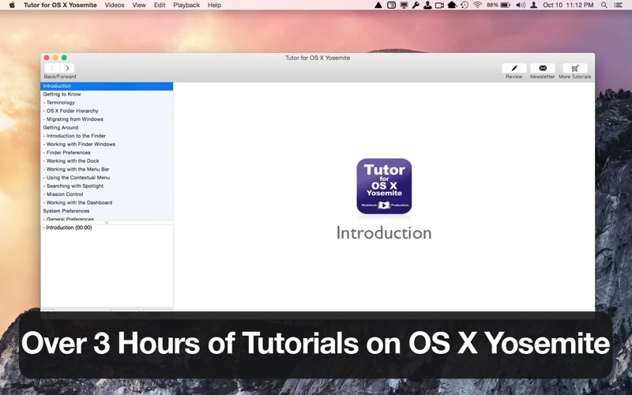Select Migrating from Windows lesson
The image size is (632, 395).
[x=107, y=119]
